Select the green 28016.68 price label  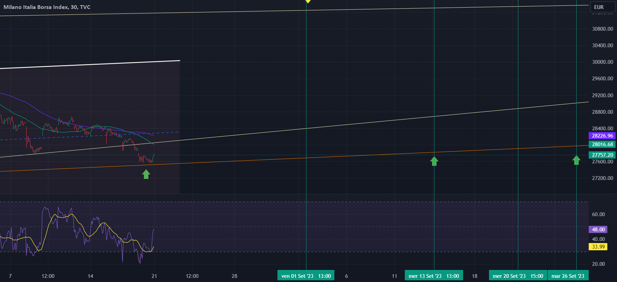[602, 144]
